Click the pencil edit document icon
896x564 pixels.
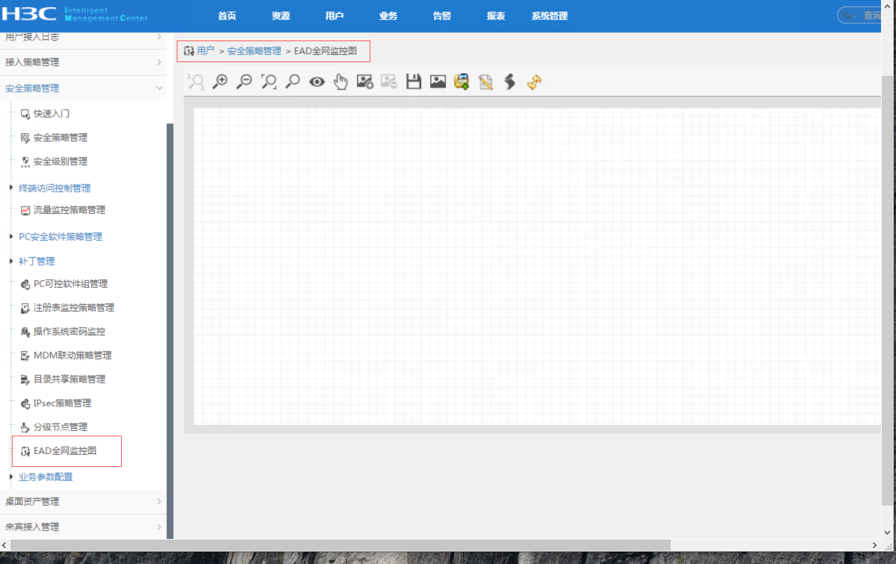[x=486, y=82]
